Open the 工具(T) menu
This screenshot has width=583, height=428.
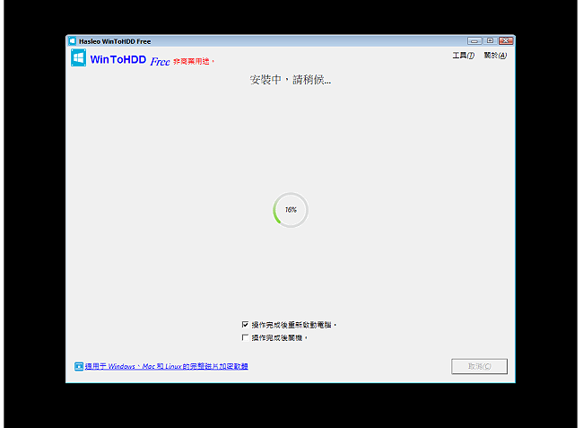coord(464,56)
